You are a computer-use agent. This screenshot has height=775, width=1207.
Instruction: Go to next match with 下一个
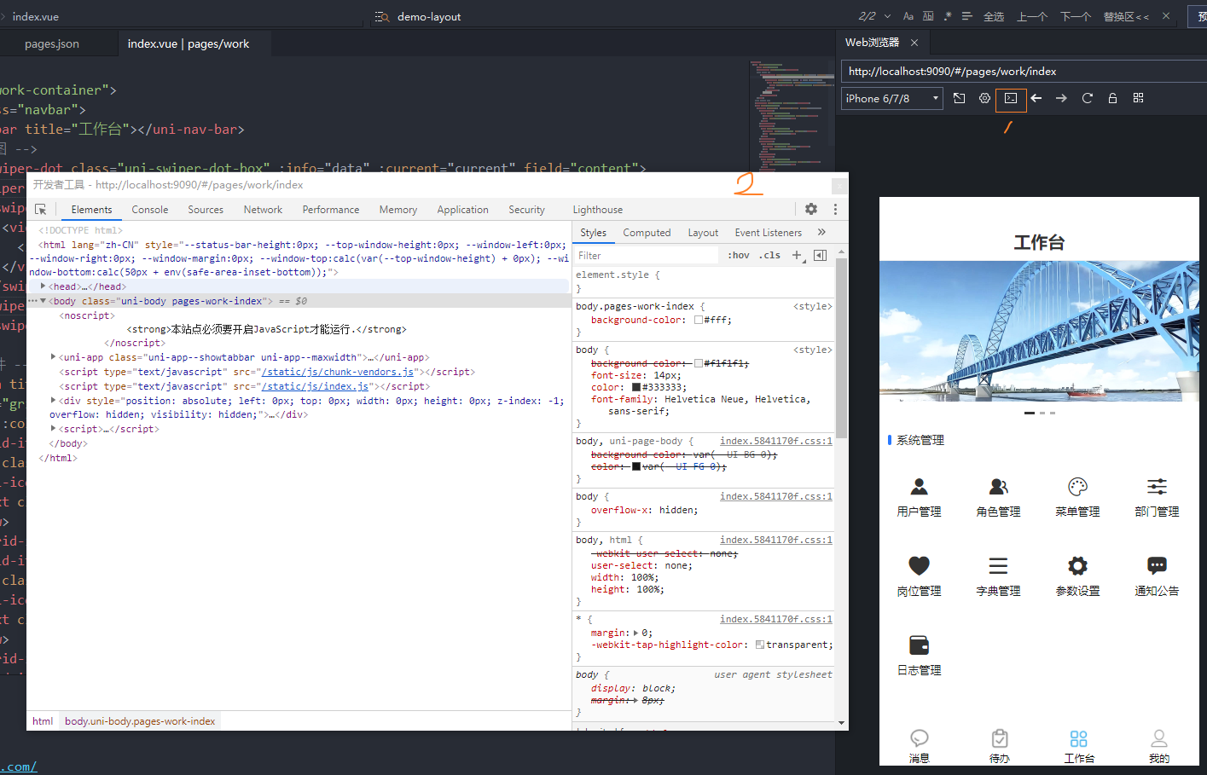click(1076, 16)
